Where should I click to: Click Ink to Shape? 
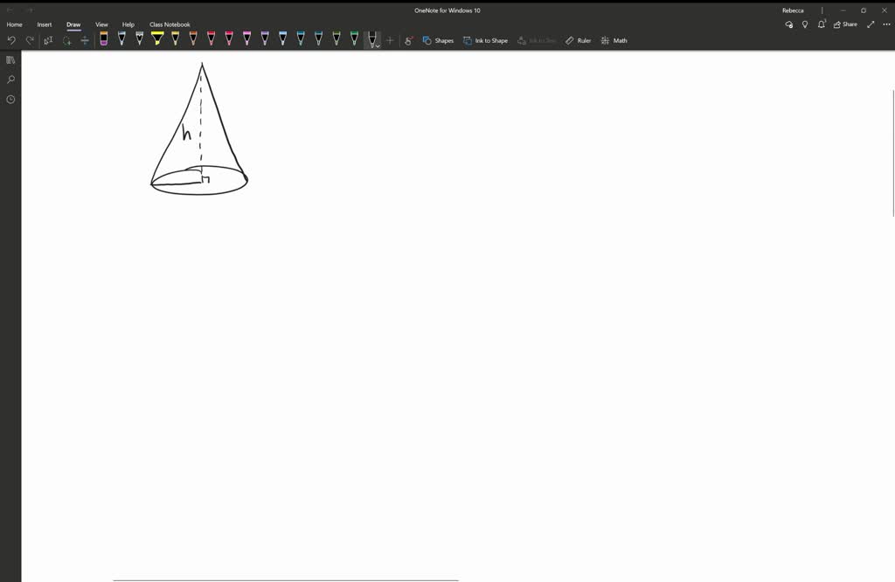coord(485,40)
